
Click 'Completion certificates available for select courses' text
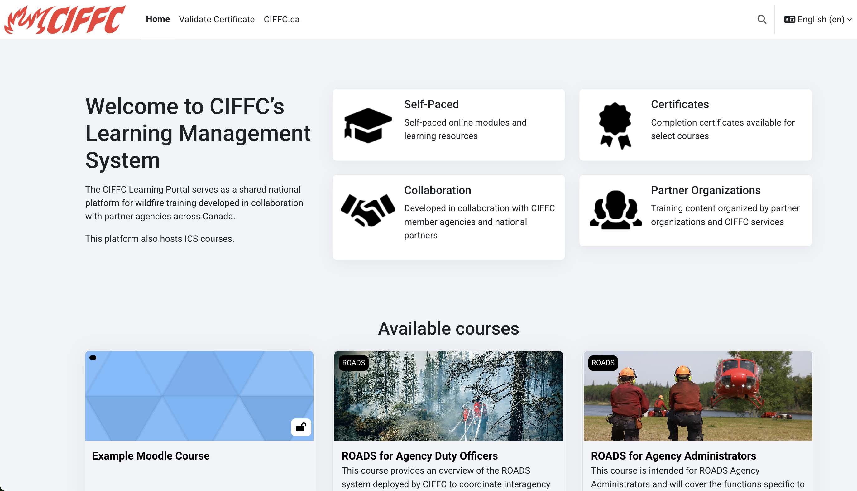722,129
